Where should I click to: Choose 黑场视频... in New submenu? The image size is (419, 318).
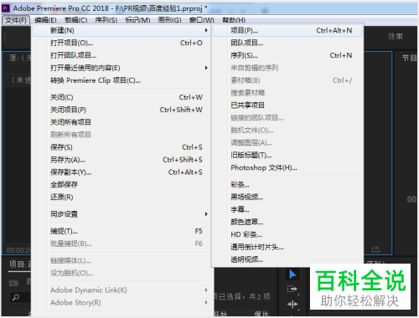point(287,197)
